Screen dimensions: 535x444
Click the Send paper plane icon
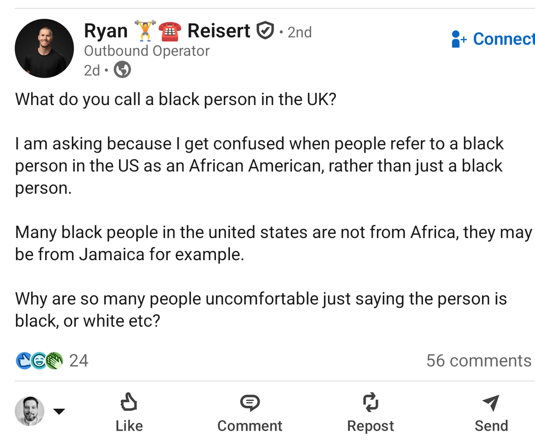tap(491, 403)
